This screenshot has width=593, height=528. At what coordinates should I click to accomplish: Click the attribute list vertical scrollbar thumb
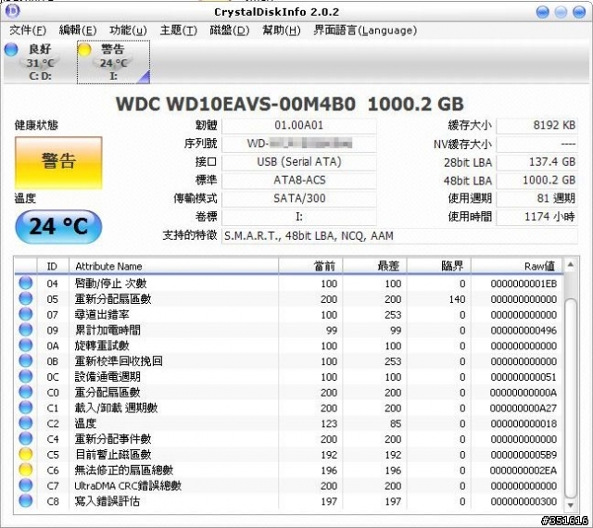click(x=571, y=398)
